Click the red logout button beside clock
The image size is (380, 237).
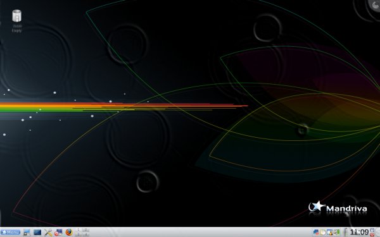tap(372, 234)
